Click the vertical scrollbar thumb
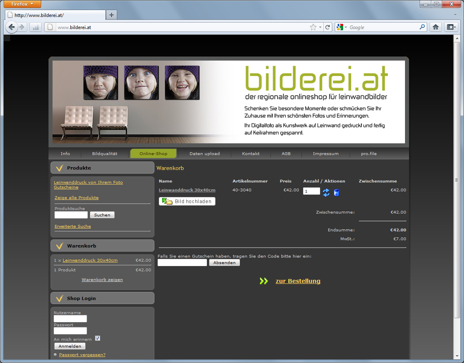The width and height of the screenshot is (464, 363). (458, 180)
